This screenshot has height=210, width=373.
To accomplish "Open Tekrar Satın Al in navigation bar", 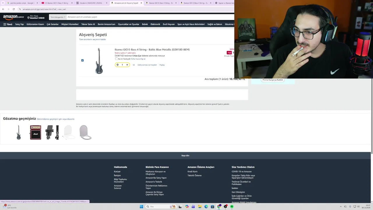I will coord(88,24).
